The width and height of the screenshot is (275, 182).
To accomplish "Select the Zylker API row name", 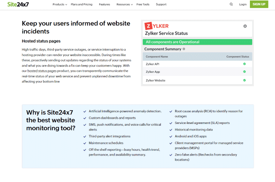I will [152, 64].
